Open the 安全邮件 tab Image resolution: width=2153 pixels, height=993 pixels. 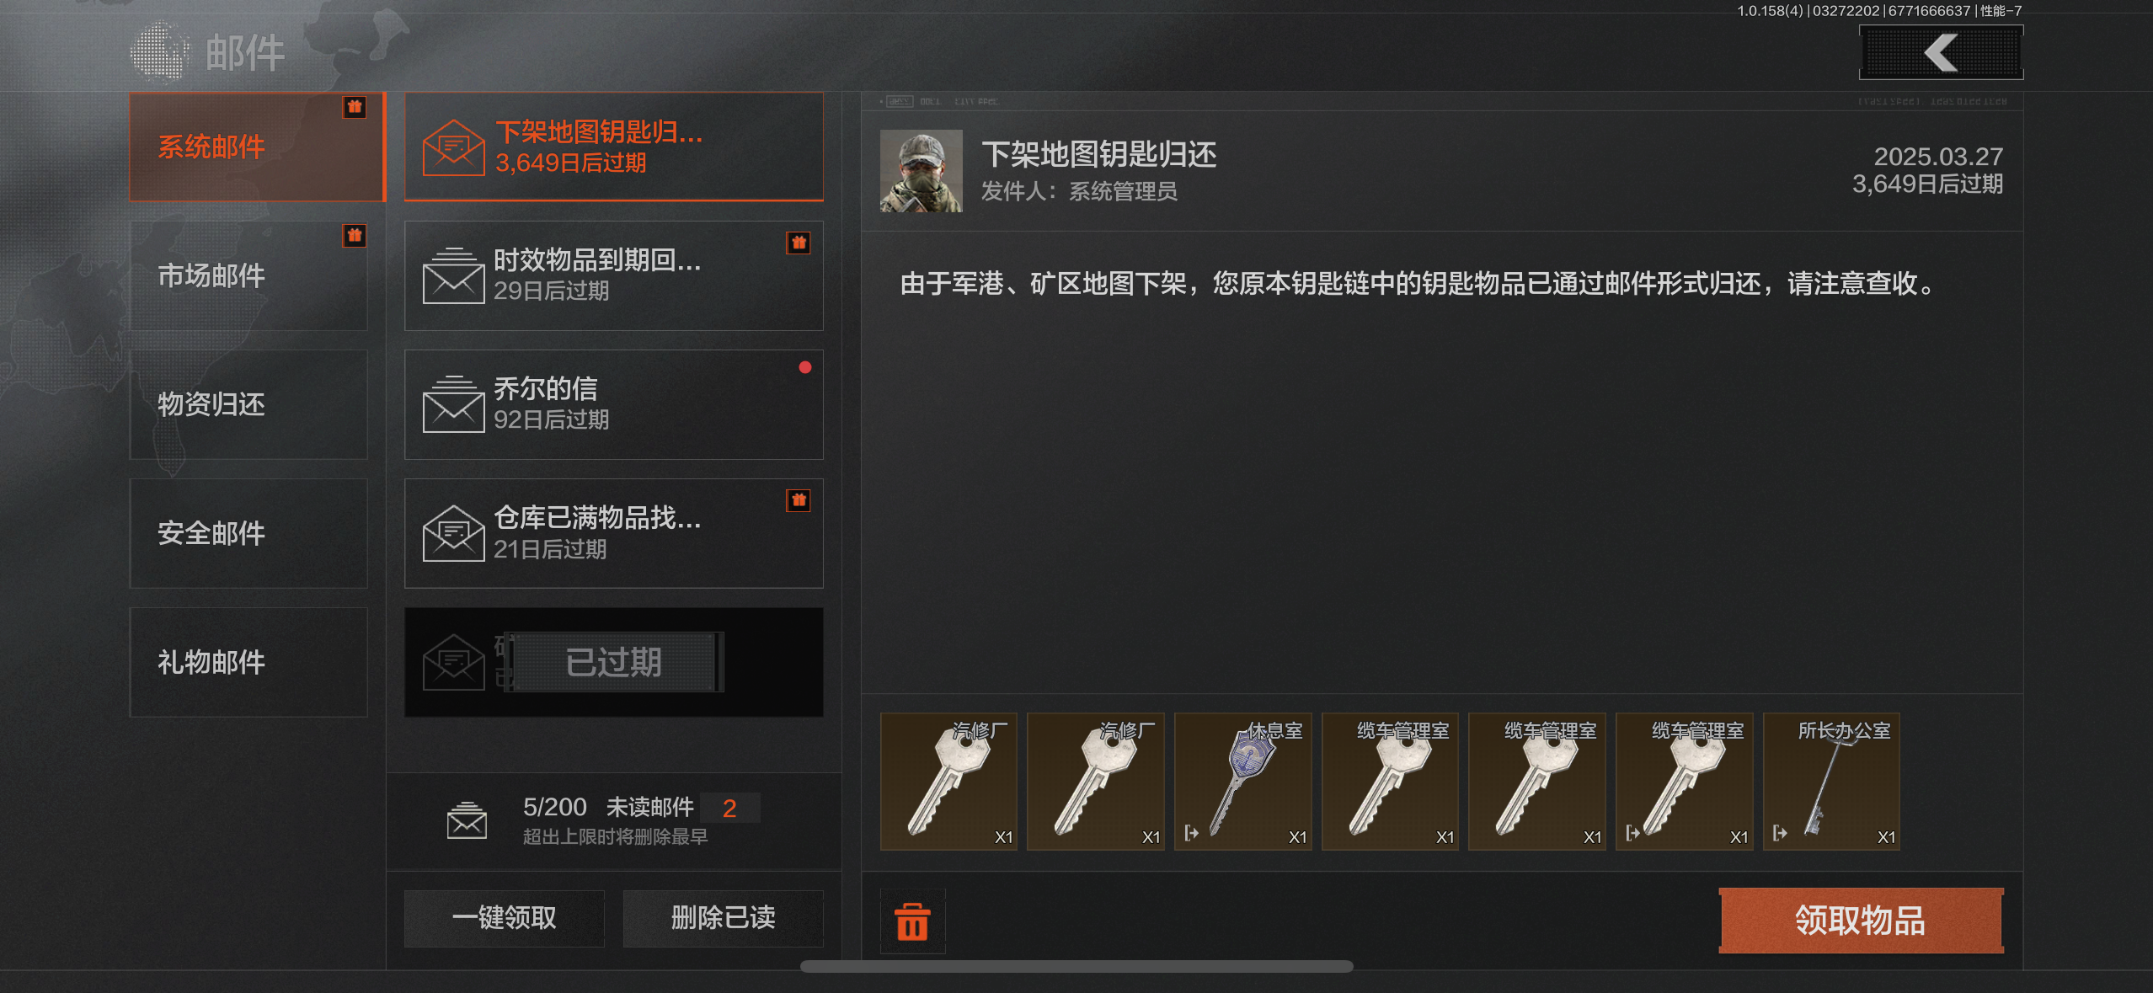[x=248, y=533]
